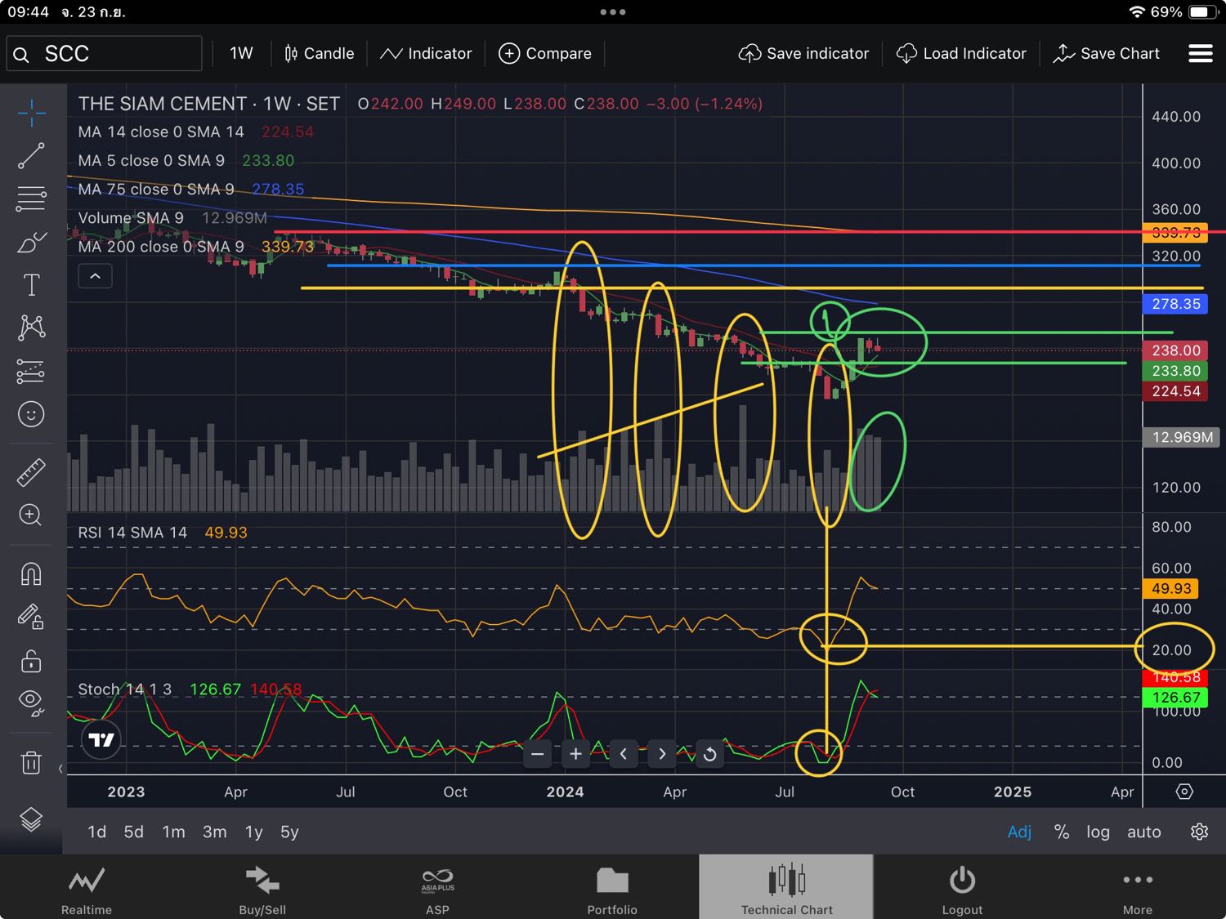This screenshot has height=919, width=1226.
Task: Pan chart right with arrow button
Action: pos(662,754)
